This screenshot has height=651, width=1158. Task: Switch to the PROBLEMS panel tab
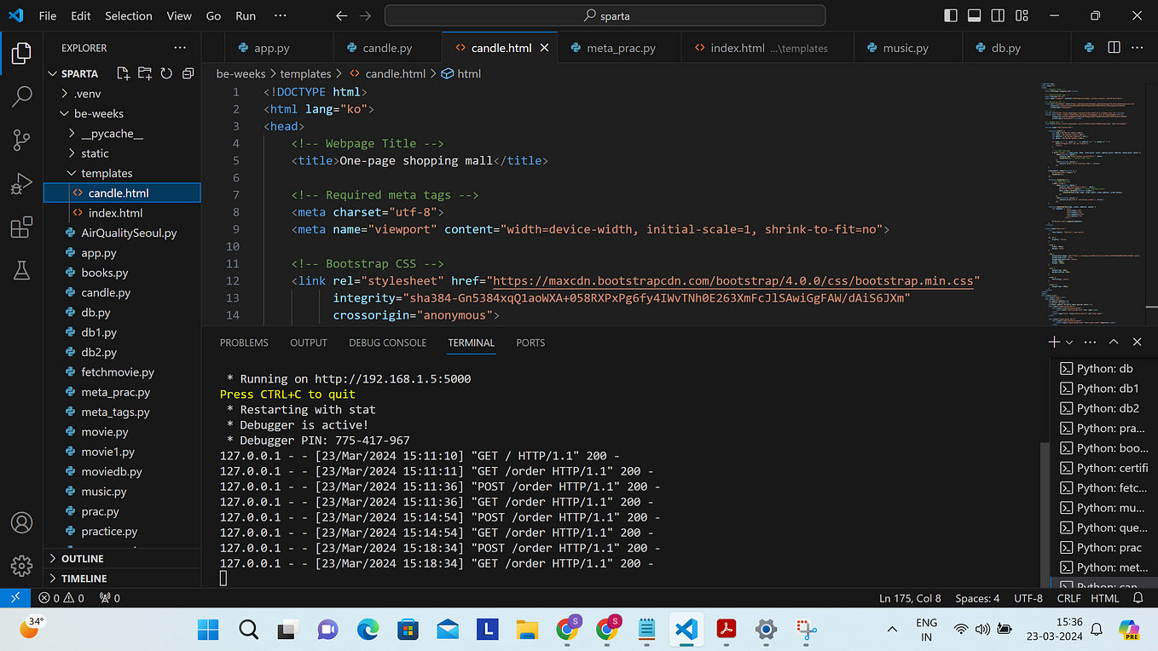point(244,343)
